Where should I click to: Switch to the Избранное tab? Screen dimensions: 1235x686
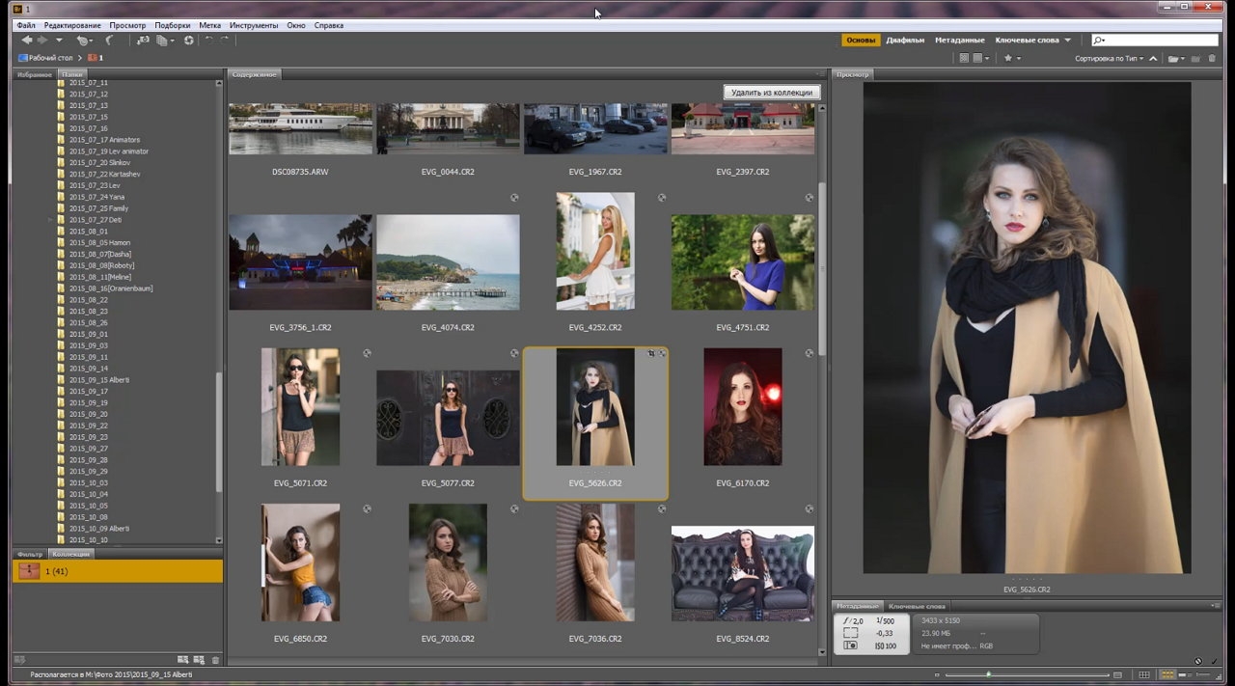pos(35,74)
